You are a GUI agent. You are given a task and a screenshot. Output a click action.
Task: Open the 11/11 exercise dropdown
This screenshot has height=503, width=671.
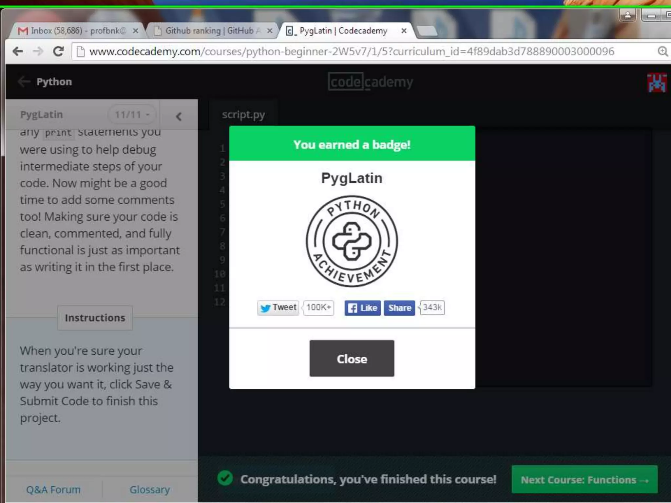pyautogui.click(x=132, y=115)
